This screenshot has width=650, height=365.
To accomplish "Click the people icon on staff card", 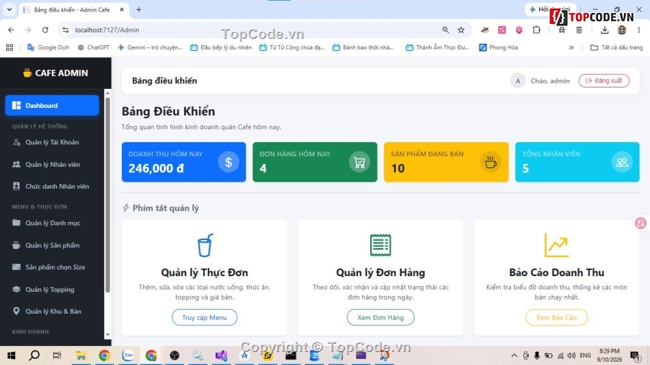I will coord(622,162).
